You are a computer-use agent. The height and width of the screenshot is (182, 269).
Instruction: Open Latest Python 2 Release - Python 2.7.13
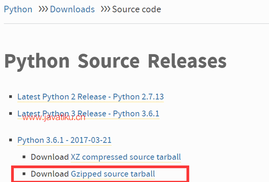point(90,97)
